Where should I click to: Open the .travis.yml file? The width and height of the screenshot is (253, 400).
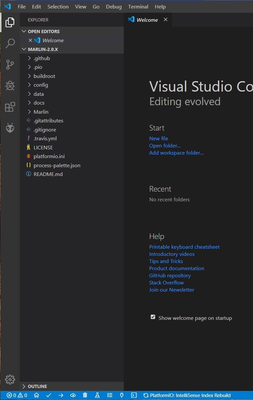click(x=72, y=138)
